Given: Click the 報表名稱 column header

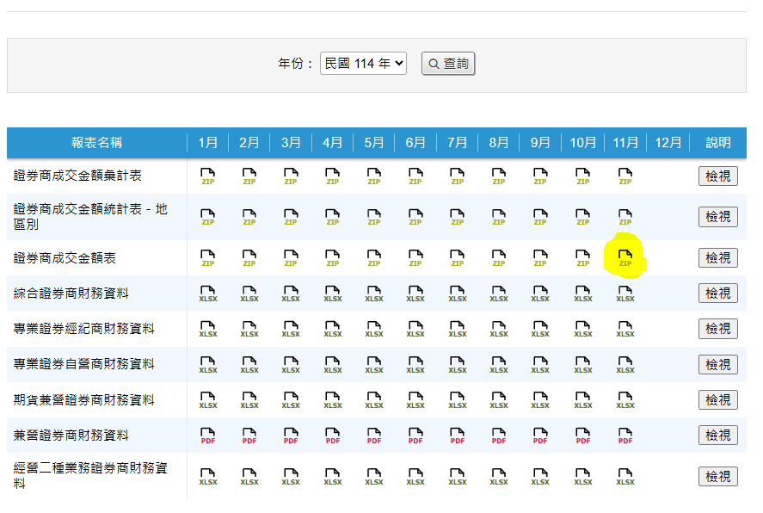Looking at the screenshot, I should tap(96, 143).
